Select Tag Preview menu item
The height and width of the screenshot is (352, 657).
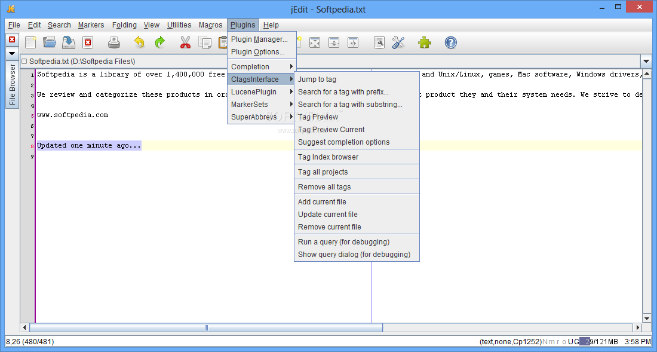357,117
